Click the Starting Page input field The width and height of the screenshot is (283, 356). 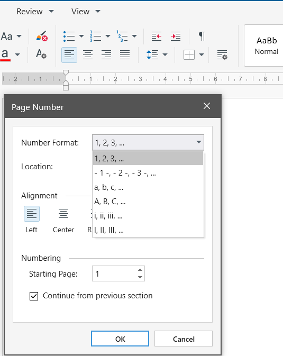coord(115,273)
